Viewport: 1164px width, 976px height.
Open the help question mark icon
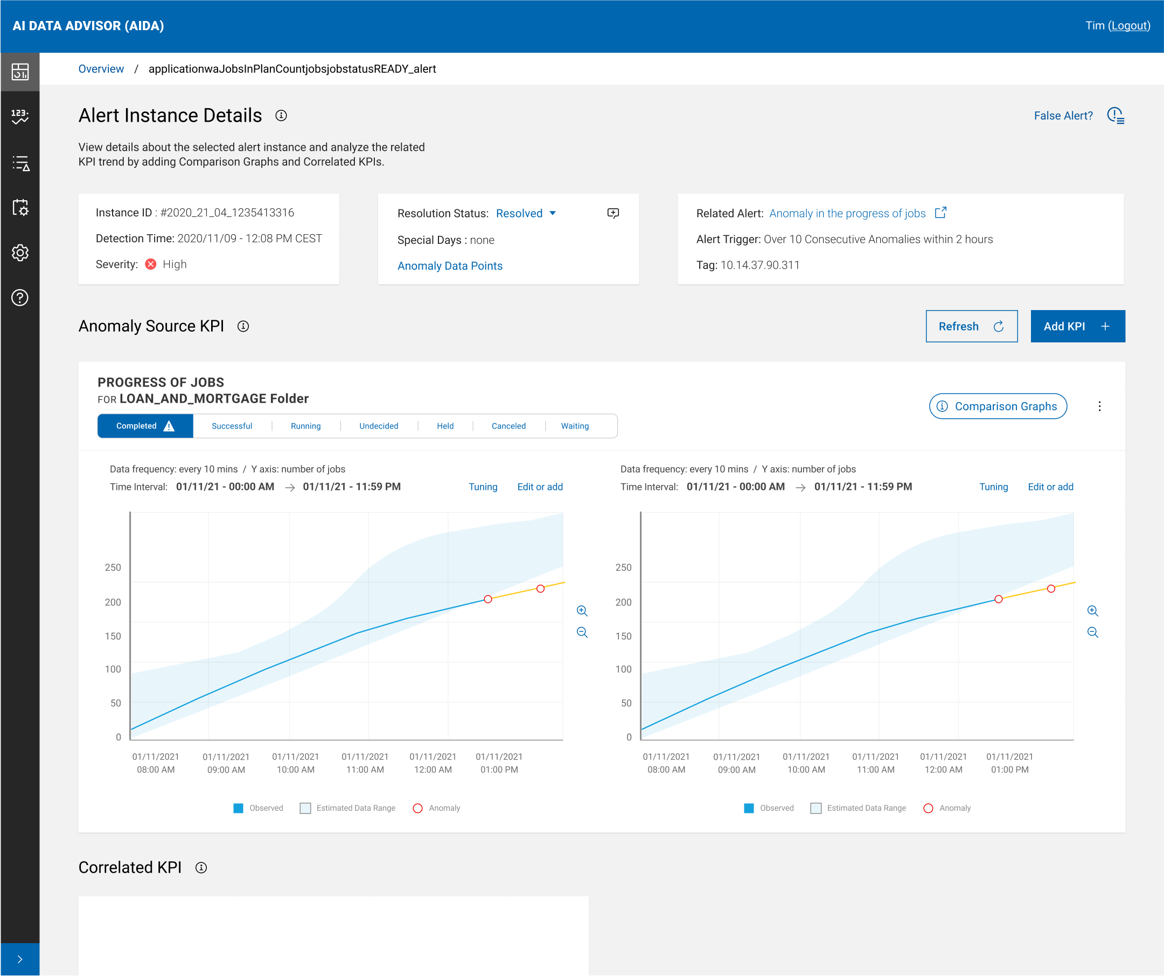[x=20, y=298]
